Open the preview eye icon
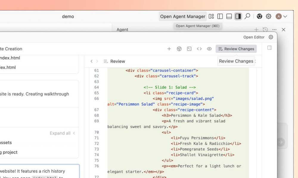The height and width of the screenshot is (178, 298). pos(209,49)
